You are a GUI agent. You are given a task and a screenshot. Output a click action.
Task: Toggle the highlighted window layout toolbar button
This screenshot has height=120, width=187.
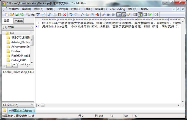coord(140,15)
